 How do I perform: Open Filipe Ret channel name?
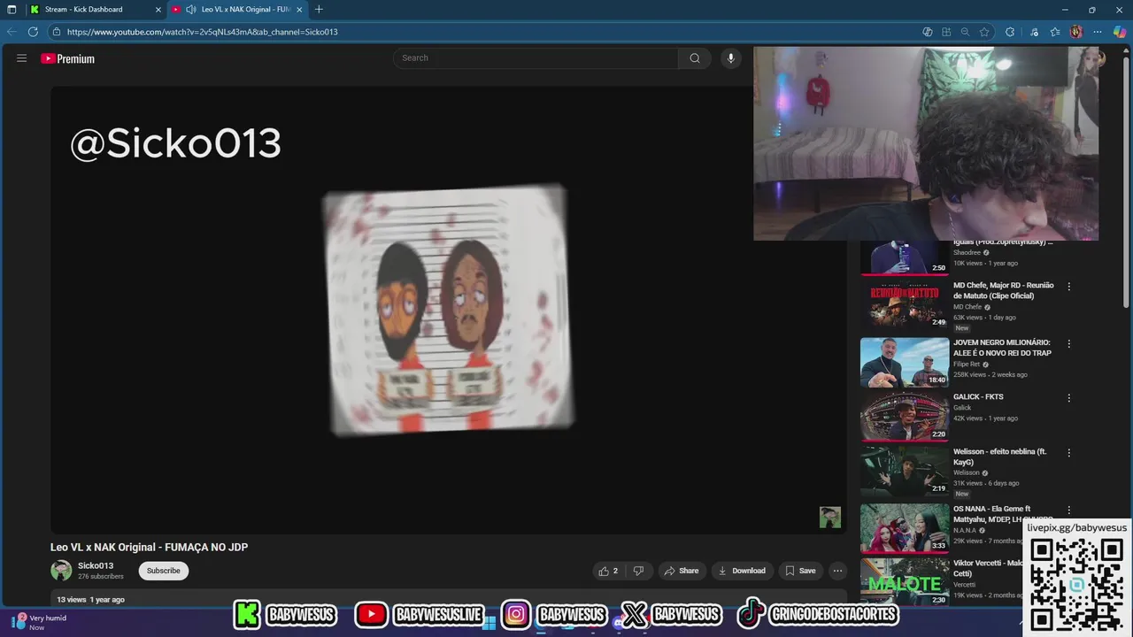[967, 365]
